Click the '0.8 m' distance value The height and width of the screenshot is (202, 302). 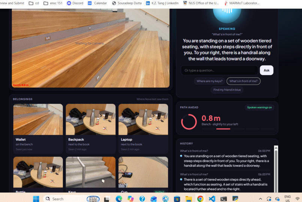click(211, 118)
